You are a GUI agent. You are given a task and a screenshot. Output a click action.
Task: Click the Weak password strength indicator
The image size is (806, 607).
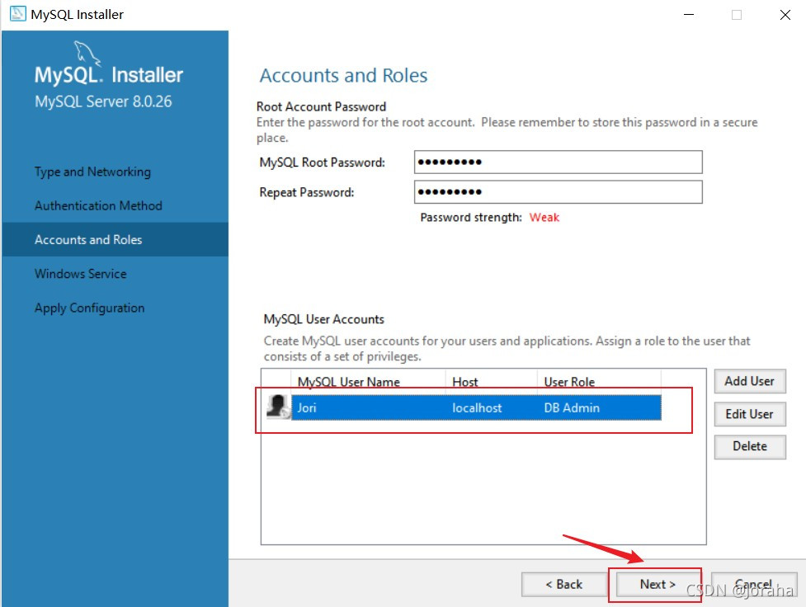(x=544, y=218)
